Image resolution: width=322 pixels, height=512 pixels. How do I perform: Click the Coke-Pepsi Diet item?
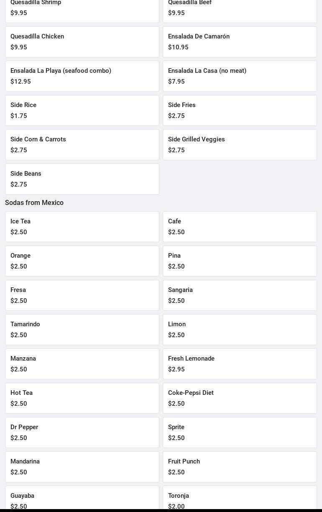tap(240, 398)
